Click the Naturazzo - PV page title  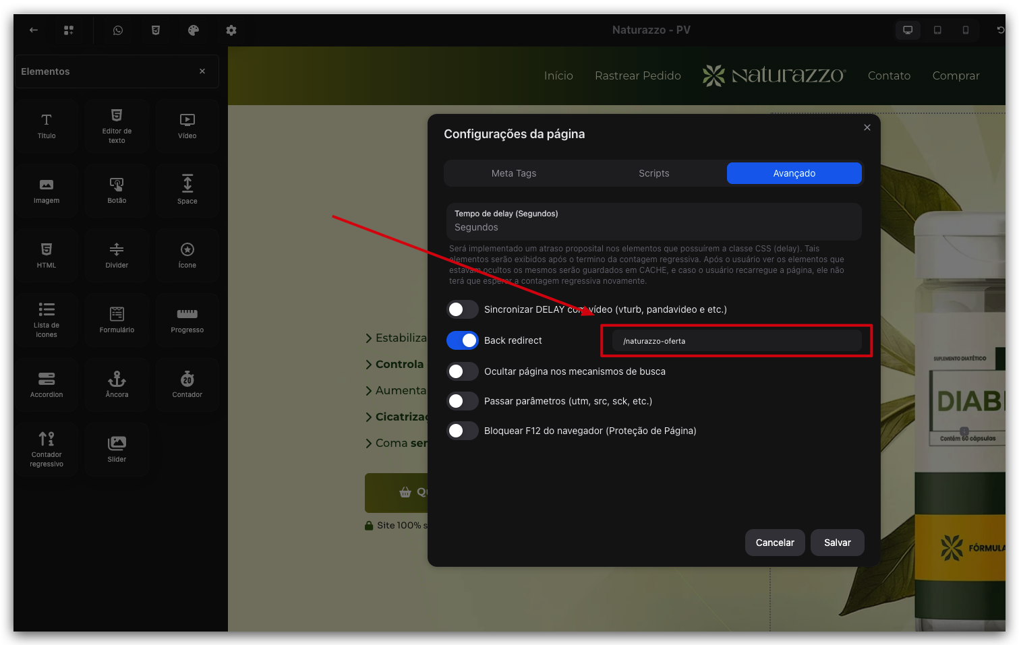tap(651, 30)
